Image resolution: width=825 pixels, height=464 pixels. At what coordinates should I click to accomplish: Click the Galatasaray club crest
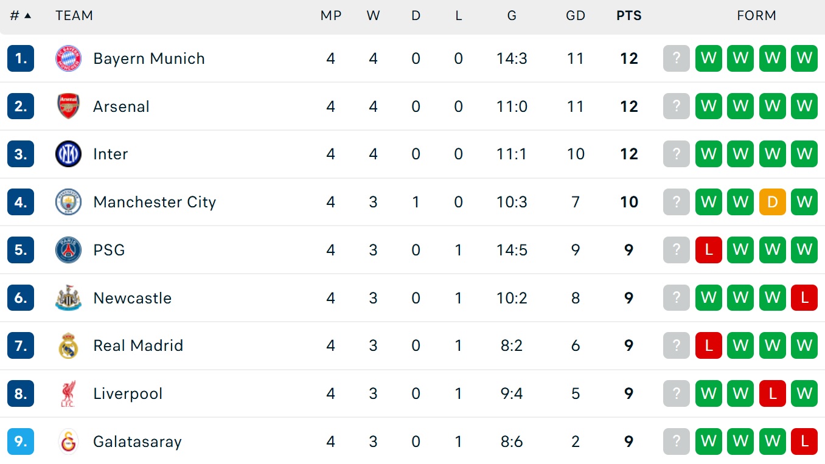coord(68,441)
